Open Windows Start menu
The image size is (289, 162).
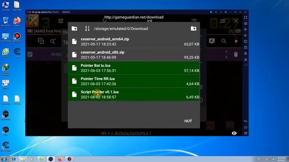(x=4, y=159)
